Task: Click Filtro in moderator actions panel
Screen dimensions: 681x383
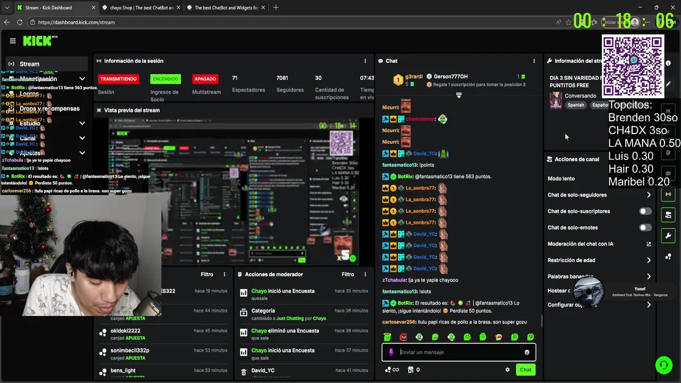Action: point(347,274)
